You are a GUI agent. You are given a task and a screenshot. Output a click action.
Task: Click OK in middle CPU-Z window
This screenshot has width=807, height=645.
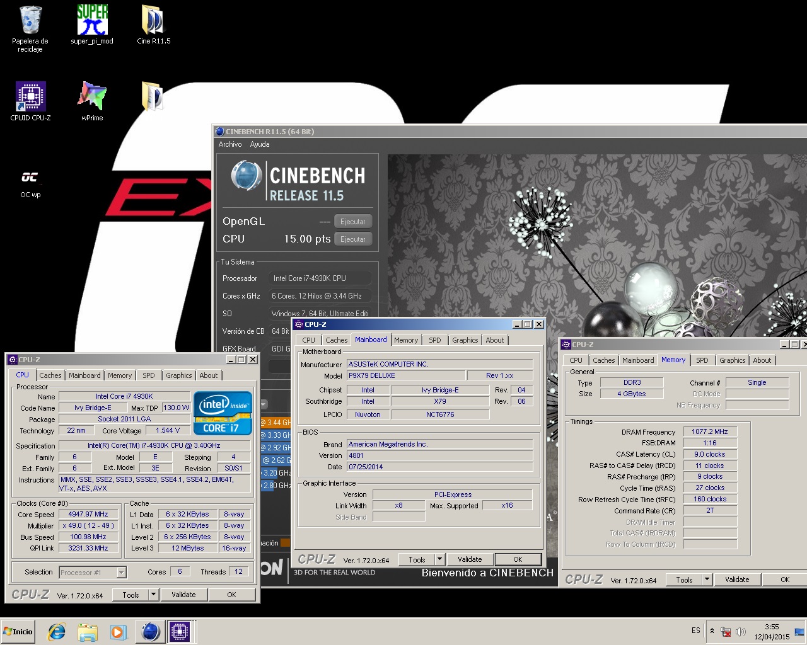click(518, 559)
